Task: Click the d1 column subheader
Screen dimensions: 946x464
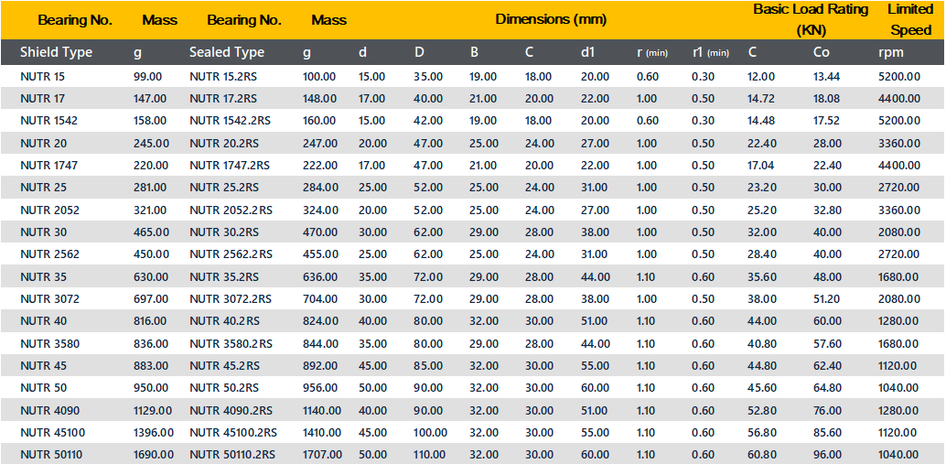Action: coord(587,52)
